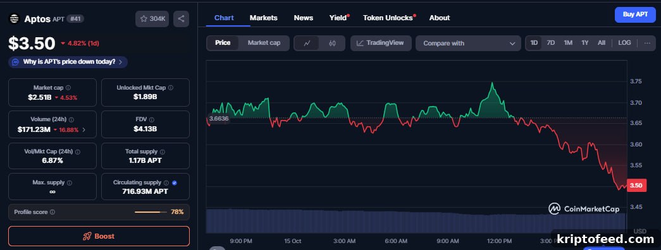The height and width of the screenshot is (250, 661).
Task: Click the 3.6636 opening price marker
Action: tap(219, 118)
